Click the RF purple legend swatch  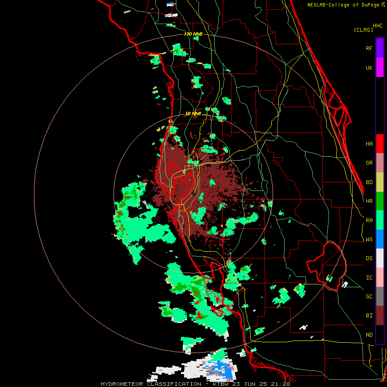point(380,48)
